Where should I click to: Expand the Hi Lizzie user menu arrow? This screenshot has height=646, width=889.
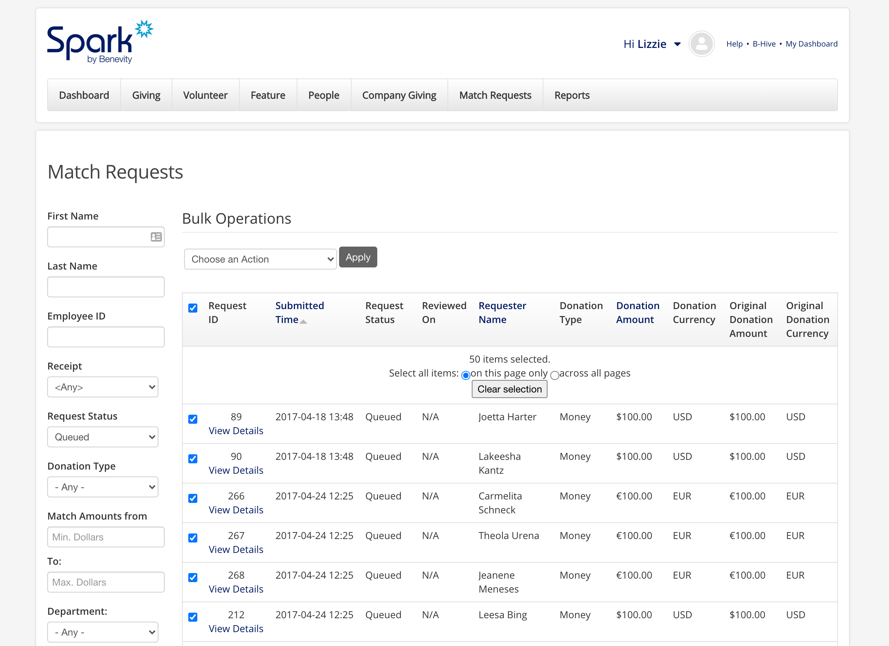click(677, 44)
